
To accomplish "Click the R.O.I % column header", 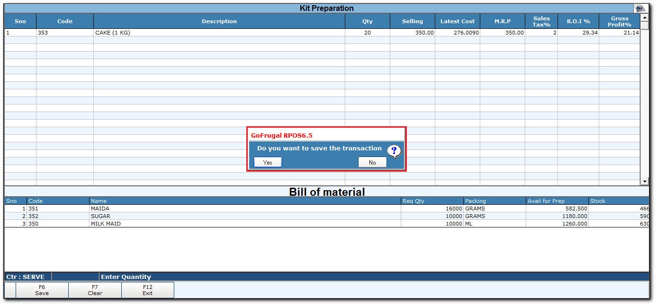I will click(x=578, y=21).
